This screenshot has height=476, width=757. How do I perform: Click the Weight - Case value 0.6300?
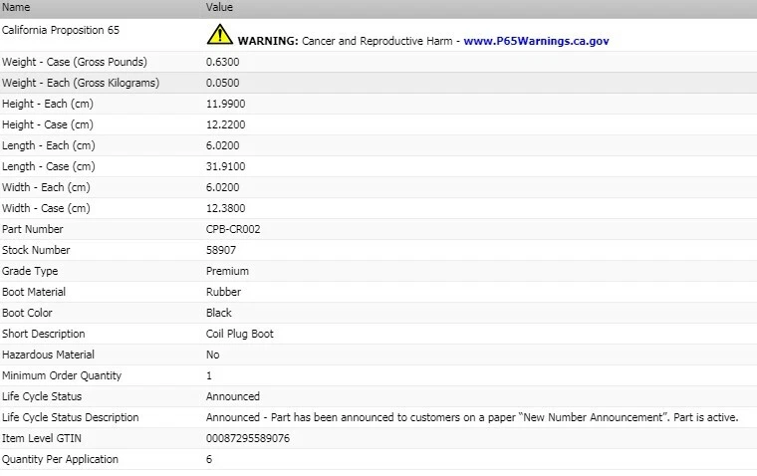[222, 62]
